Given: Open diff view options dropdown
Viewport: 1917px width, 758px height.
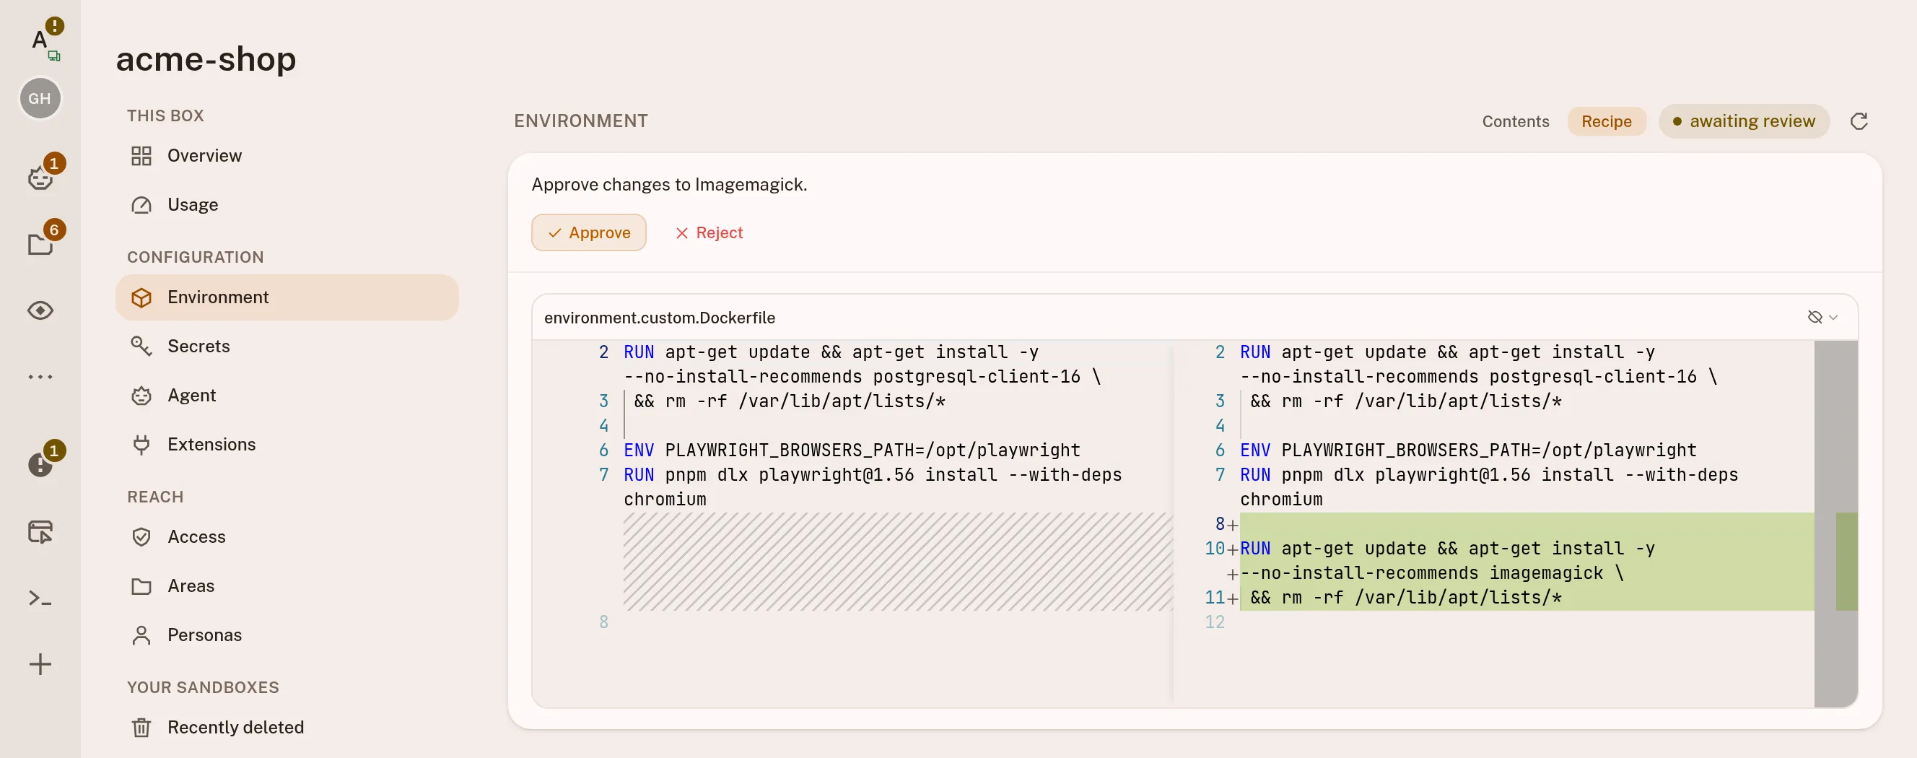Looking at the screenshot, I should click(1822, 317).
